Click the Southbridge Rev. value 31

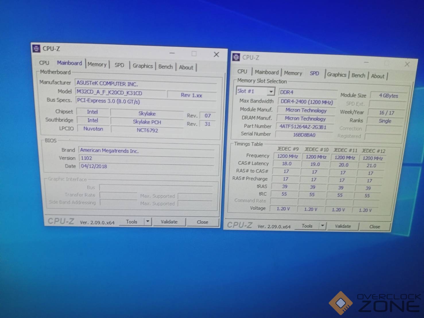(x=208, y=124)
